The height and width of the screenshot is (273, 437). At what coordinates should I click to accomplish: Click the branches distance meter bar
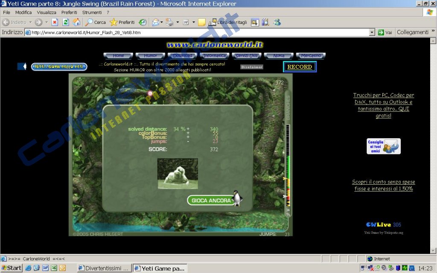click(288, 166)
